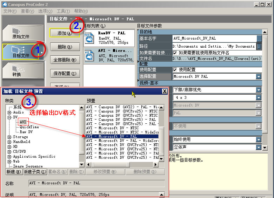This screenshot has width=274, height=198.
Task: Click the 基本名字 field AVI_Microsoft_DV_PAL
Action: pyautogui.click(x=215, y=39)
